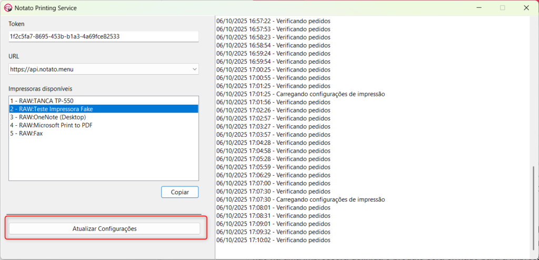This screenshot has width=539, height=260.
Task: Pick the Microsoft Print to PDF printer
Action: 52,125
